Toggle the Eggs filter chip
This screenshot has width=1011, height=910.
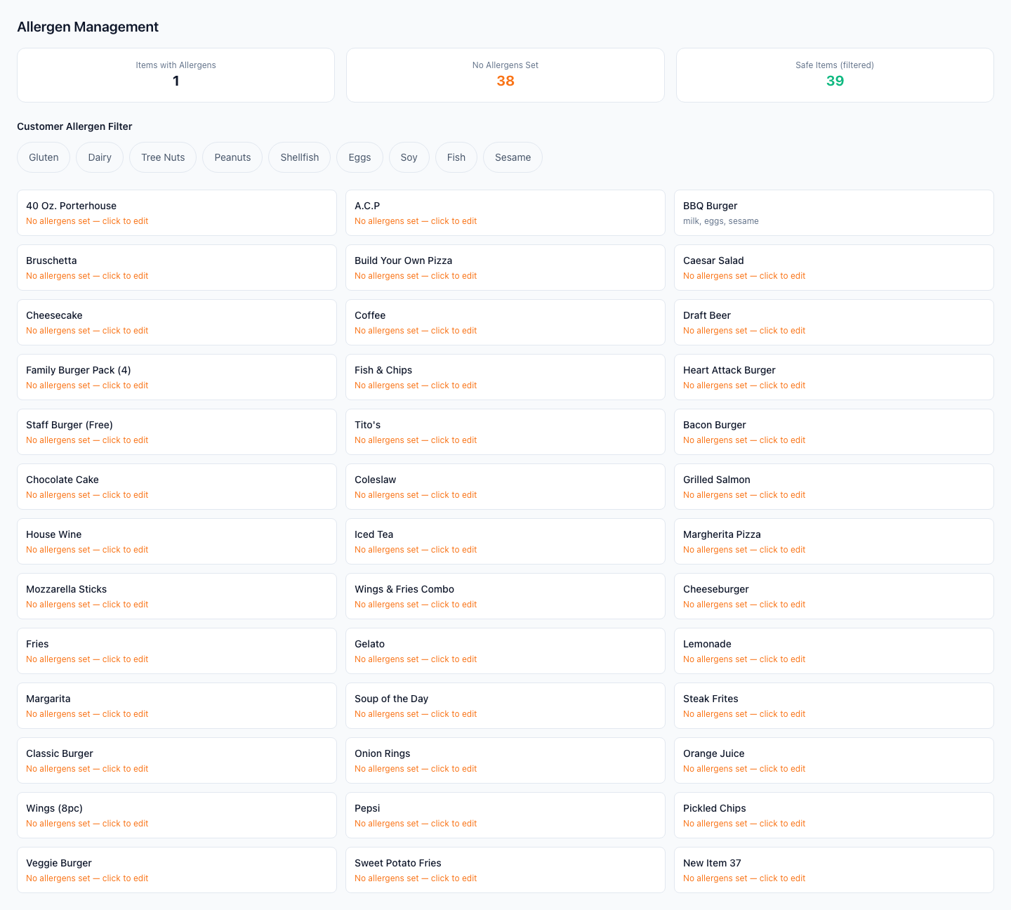pos(359,157)
